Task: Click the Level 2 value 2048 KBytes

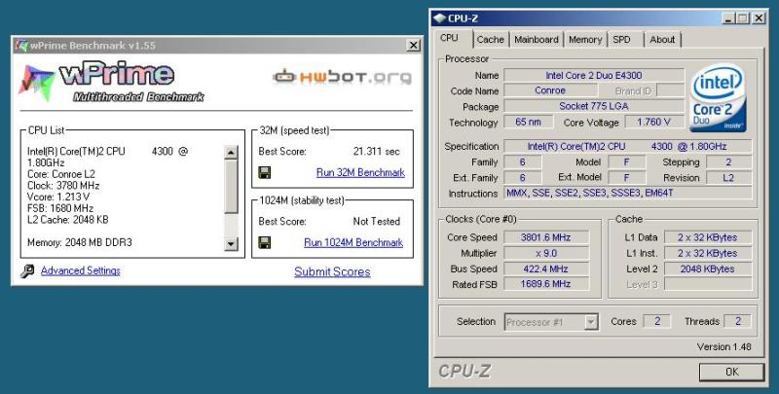Action: [708, 269]
